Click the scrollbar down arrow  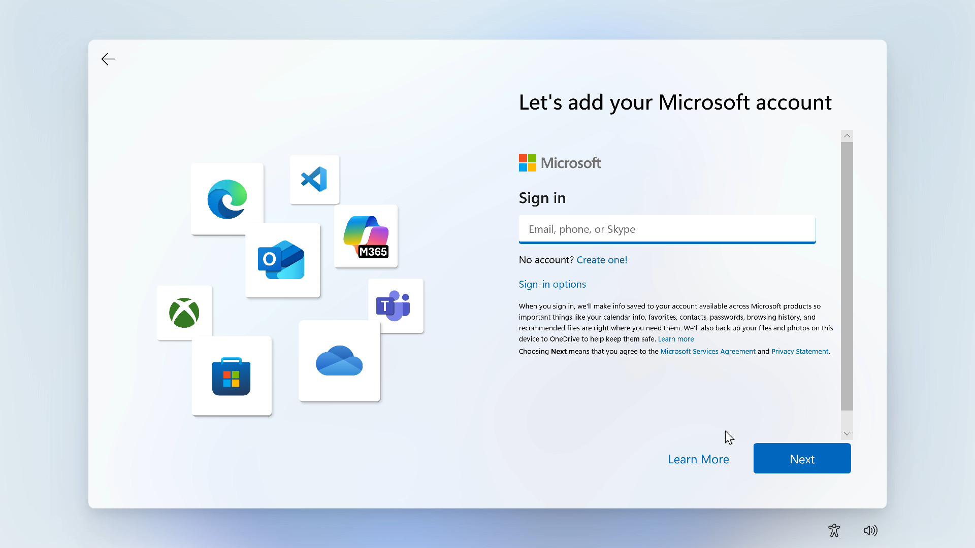click(847, 434)
